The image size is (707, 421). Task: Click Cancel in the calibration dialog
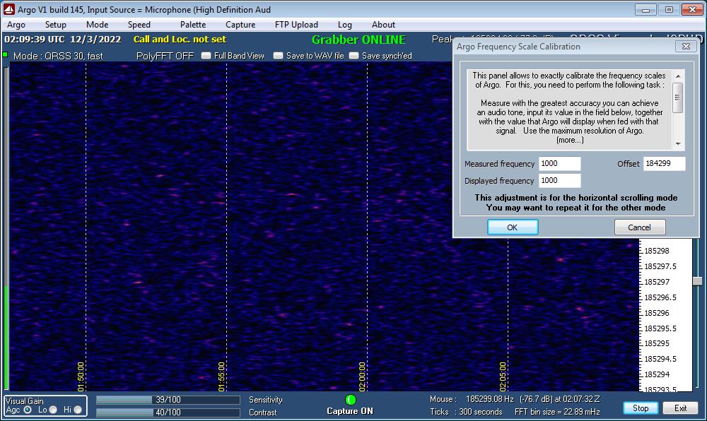639,227
